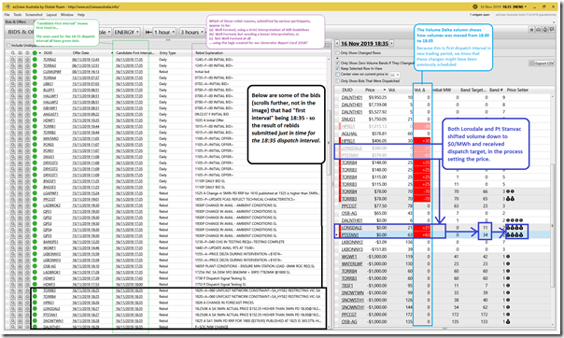The image size is (564, 338).
Task: Click the Band # column header
Action: (496, 90)
